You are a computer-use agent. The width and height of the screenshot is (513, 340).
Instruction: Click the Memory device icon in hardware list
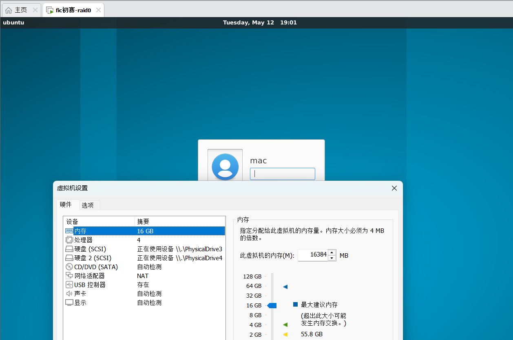[69, 231]
